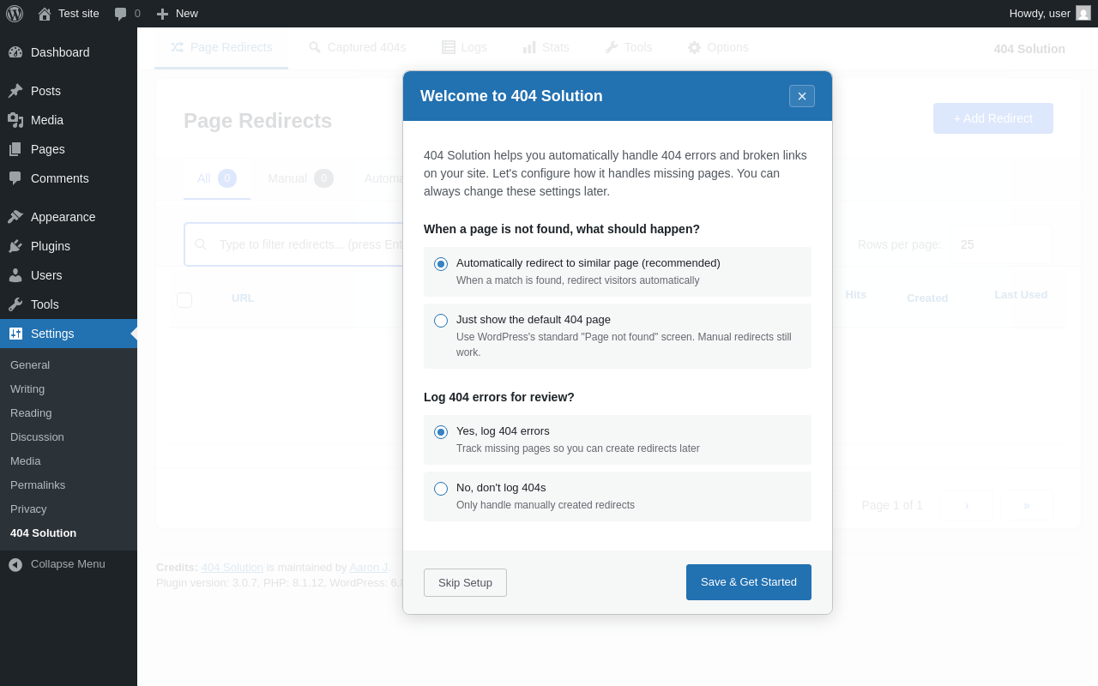
Task: Select automatically redirect to similar page
Action: (x=441, y=264)
